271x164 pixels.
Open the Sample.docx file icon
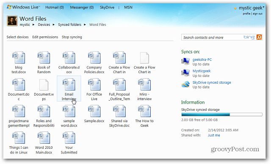tap(94, 111)
